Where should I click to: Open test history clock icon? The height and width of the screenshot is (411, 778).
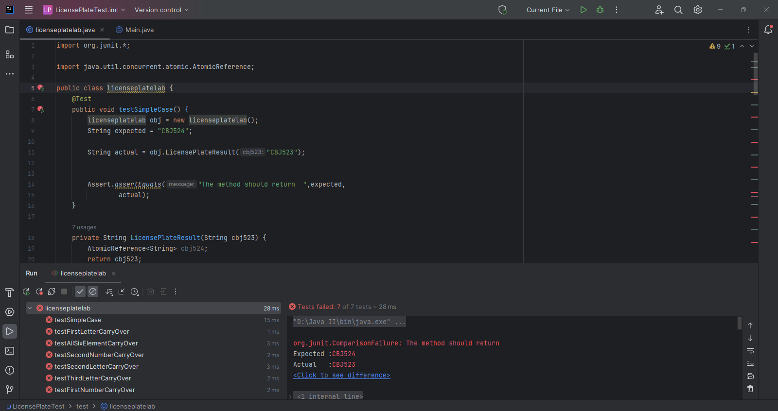tap(135, 291)
